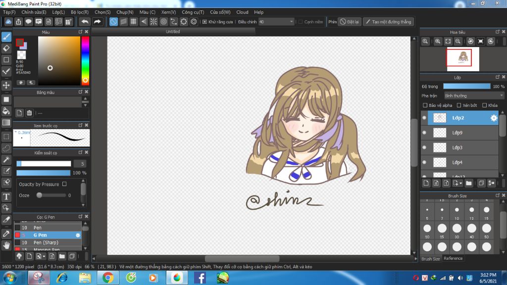This screenshot has height=285, width=507.
Task: Open the Bộ lọc(R) menu
Action: click(x=80, y=12)
